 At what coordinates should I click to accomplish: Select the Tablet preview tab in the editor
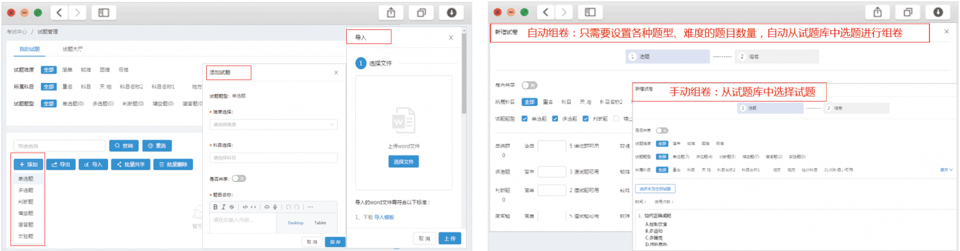coord(320,223)
